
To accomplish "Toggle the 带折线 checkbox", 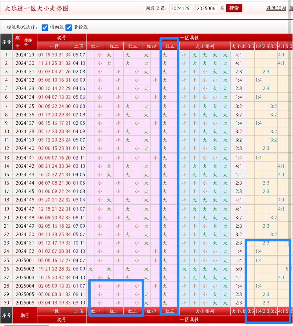I will pyautogui.click(x=69, y=27).
